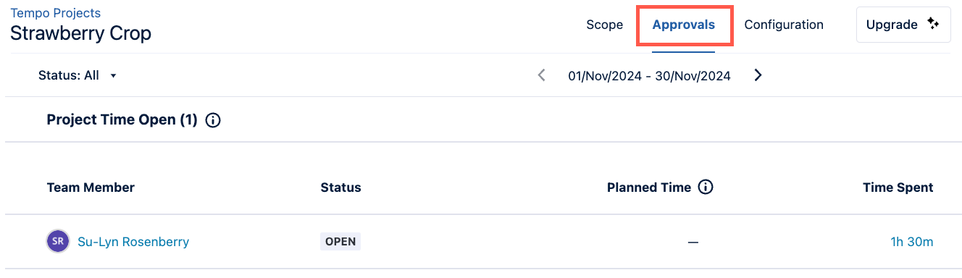The width and height of the screenshot is (962, 278).
Task: Open Su-Lyn Rosenberry's profile link
Action: click(x=133, y=242)
